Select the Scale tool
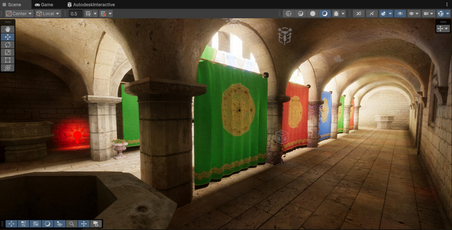This screenshot has height=230, width=452. coord(7,52)
